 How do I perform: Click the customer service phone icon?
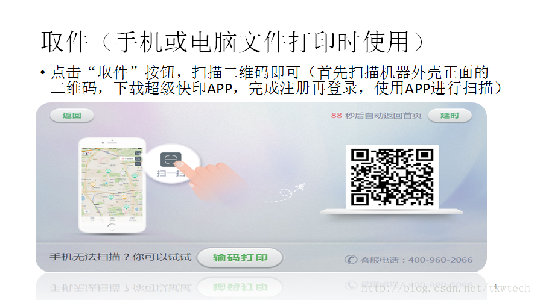tap(351, 260)
